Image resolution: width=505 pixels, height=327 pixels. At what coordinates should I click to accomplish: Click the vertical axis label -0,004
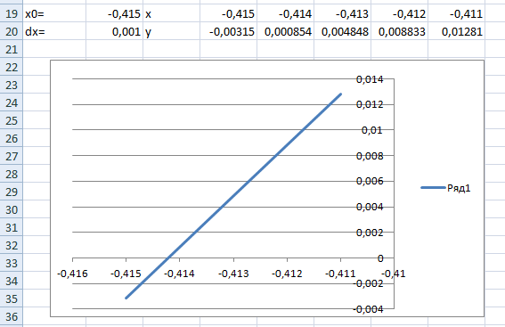(368, 309)
